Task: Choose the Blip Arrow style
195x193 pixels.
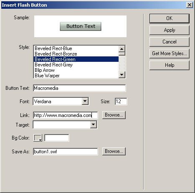Action: pos(76,70)
